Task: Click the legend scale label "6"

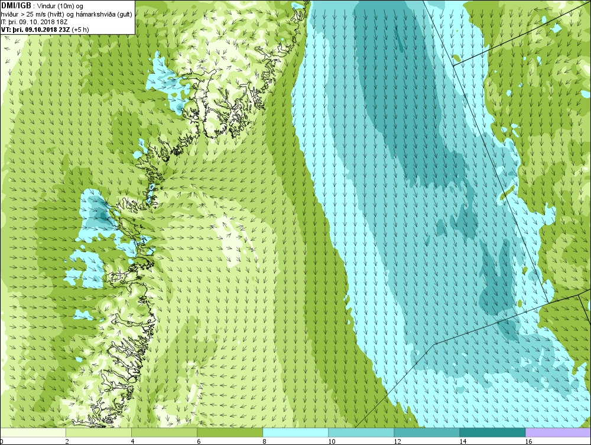Action: (x=199, y=441)
